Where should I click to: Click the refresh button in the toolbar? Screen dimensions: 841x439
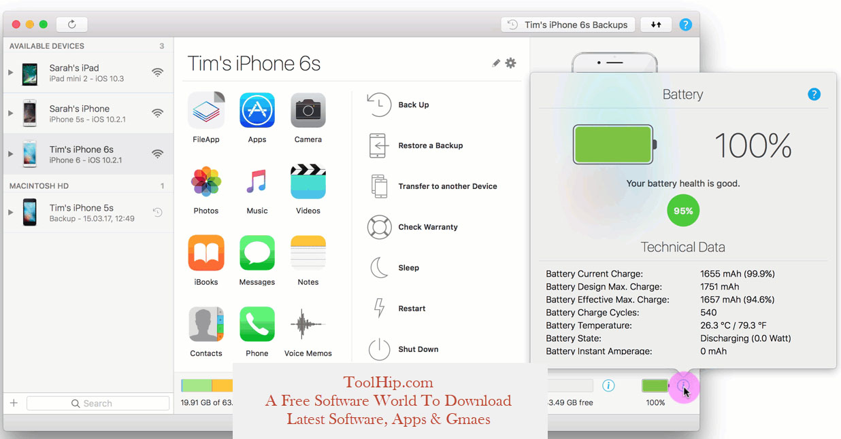(x=71, y=24)
